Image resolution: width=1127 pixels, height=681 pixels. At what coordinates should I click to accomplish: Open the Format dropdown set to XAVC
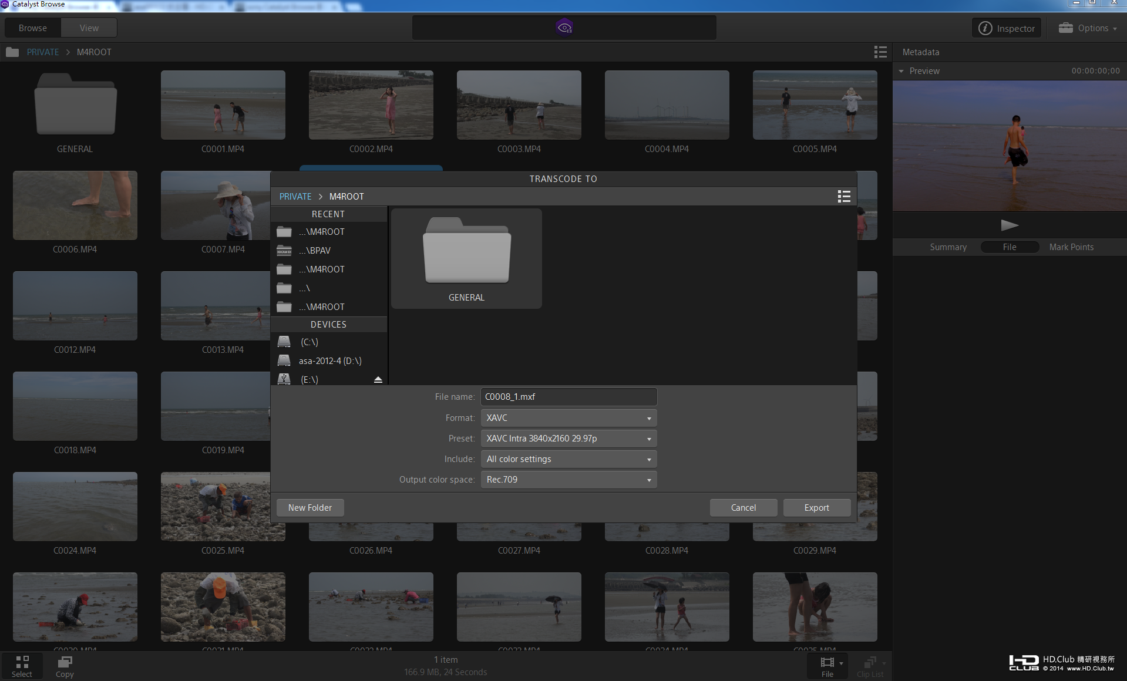click(568, 418)
